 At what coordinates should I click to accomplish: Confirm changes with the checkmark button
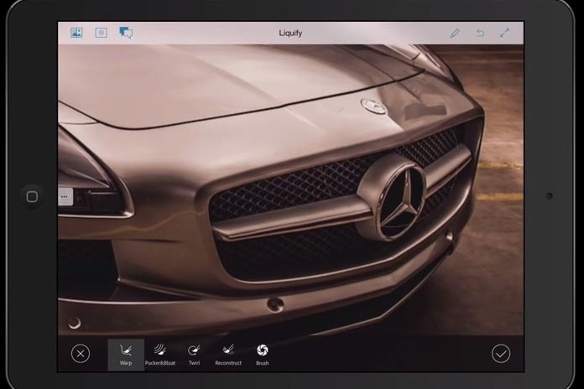(x=501, y=354)
